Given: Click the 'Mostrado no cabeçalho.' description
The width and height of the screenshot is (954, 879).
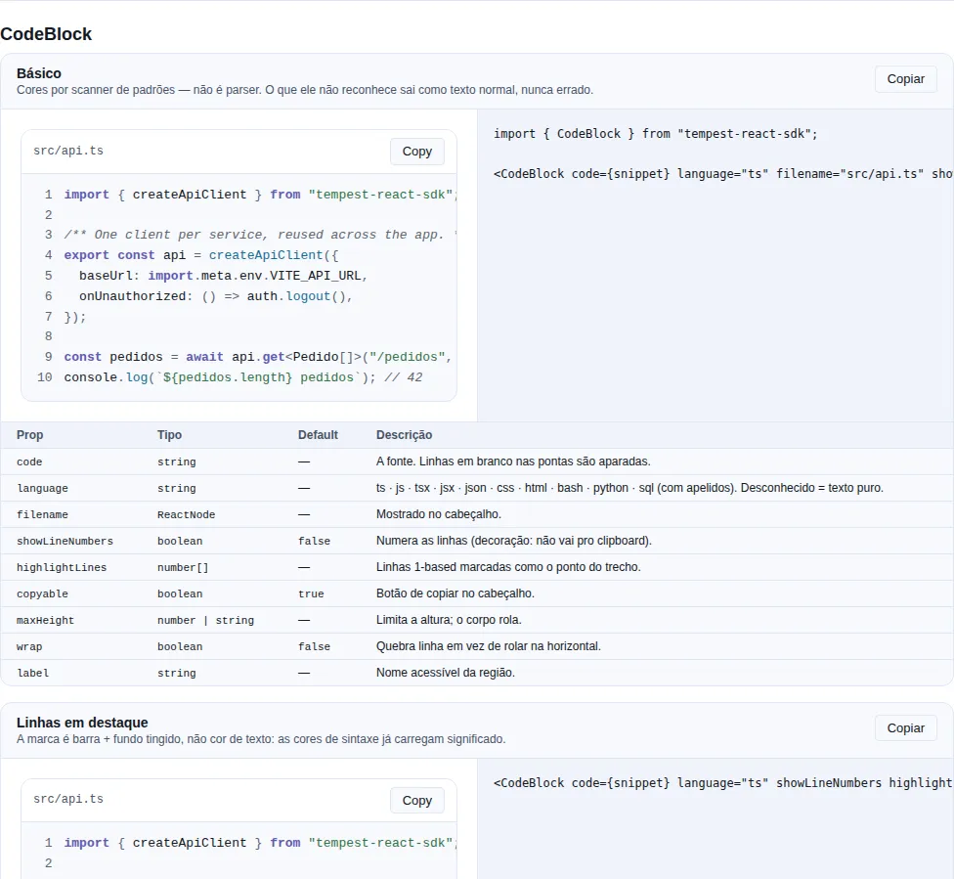Looking at the screenshot, I should pyautogui.click(x=439, y=514).
